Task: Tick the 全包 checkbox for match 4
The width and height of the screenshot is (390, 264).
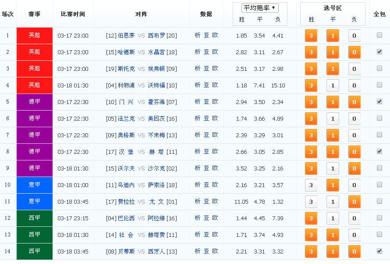Action: 379,85
